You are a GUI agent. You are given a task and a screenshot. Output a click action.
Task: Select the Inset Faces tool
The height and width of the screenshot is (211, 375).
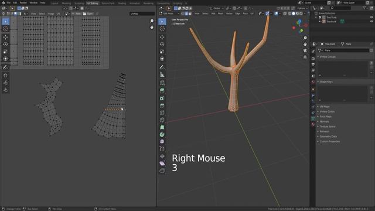tap(162, 98)
